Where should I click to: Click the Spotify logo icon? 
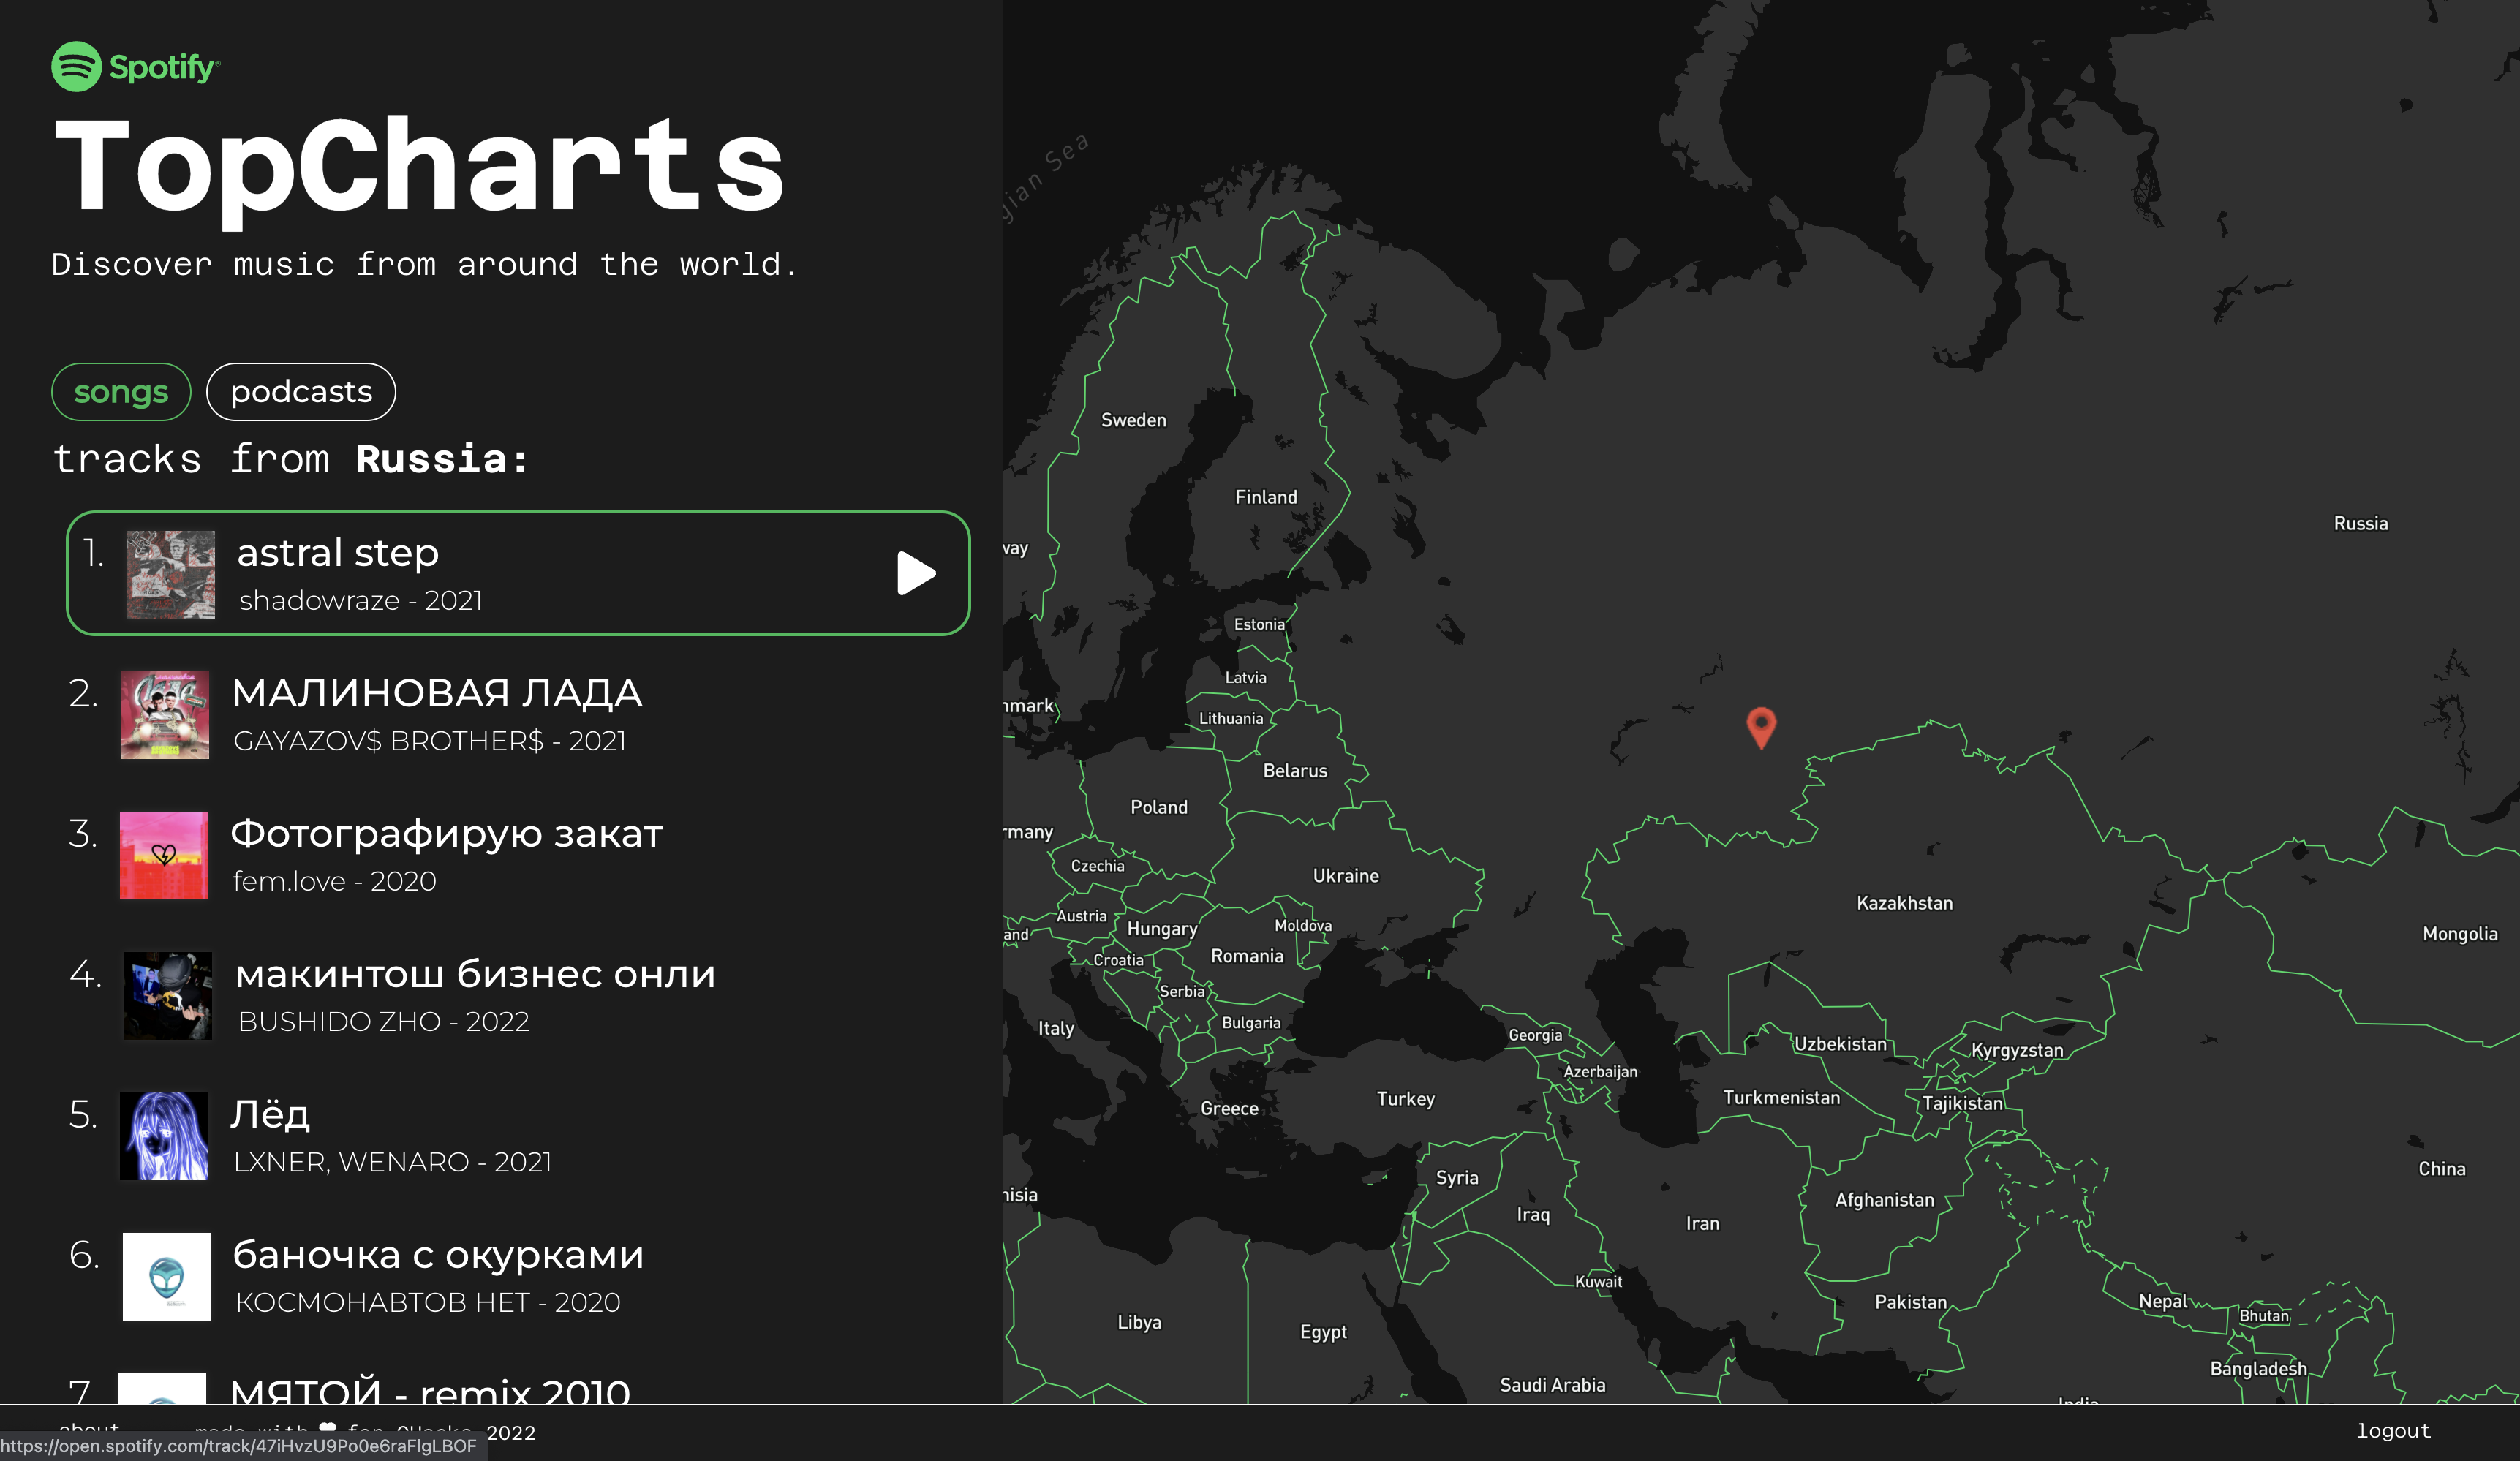[76, 67]
